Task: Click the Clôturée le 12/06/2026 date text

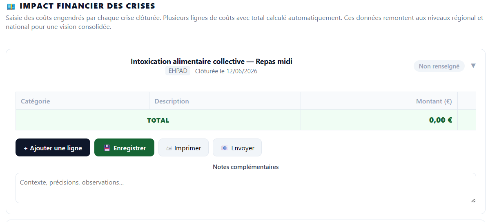Action: [x=226, y=71]
